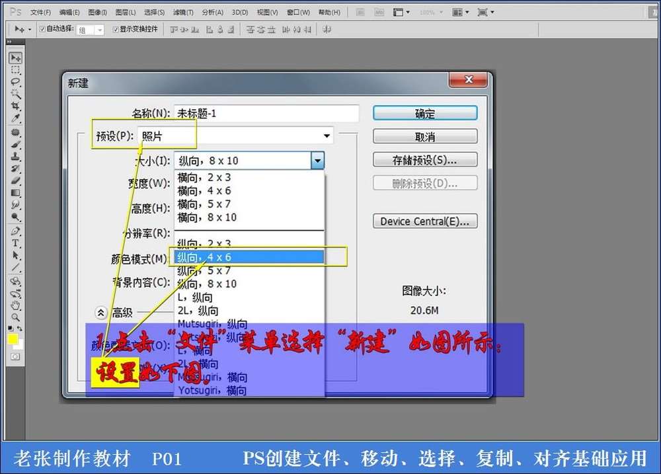The height and width of the screenshot is (474, 661).
Task: Choose 纵向, 4 x 6 from the list
Action: (x=249, y=257)
